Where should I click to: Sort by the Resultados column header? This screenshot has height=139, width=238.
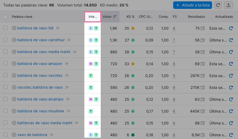pyautogui.click(x=196, y=17)
